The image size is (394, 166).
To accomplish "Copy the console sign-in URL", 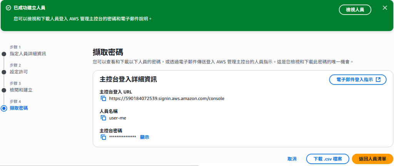I will pyautogui.click(x=103, y=98).
